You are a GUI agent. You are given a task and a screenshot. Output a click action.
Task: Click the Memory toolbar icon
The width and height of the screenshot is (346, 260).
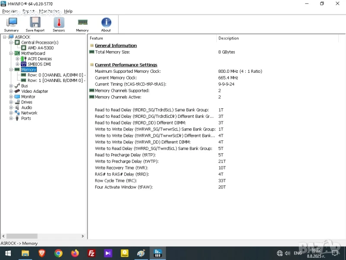tap(82, 24)
